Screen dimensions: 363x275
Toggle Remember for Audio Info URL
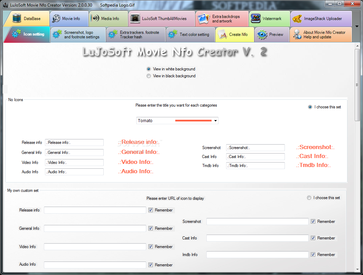[x=150, y=265]
